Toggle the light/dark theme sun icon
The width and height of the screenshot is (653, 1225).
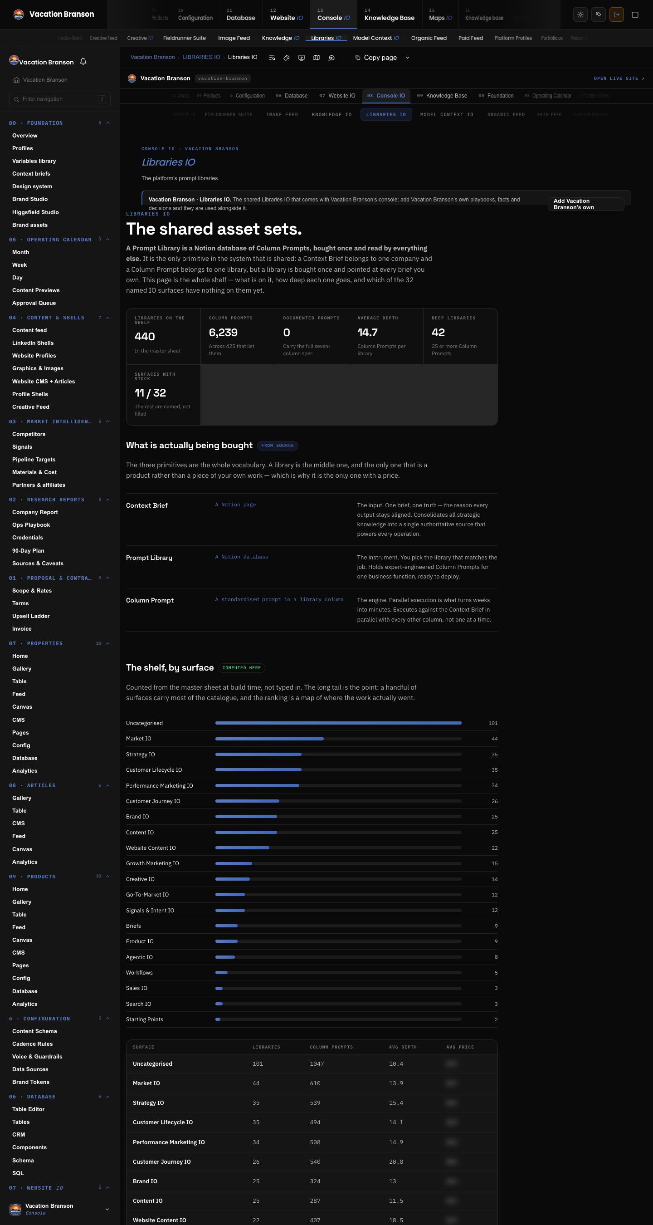click(580, 14)
